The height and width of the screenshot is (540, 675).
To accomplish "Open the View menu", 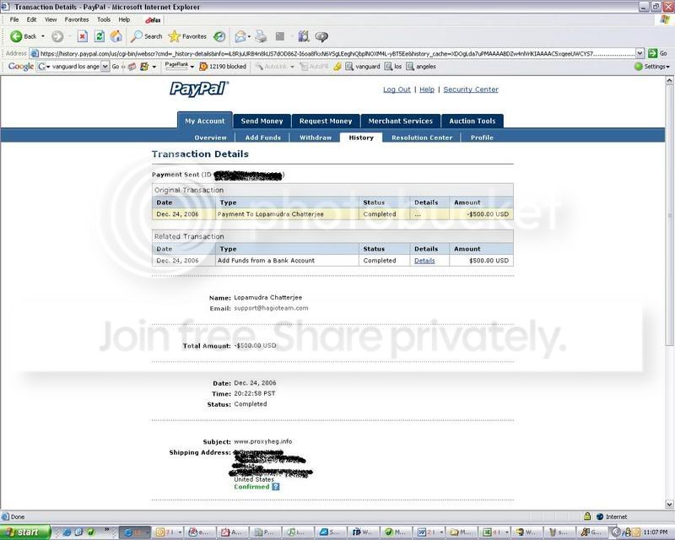I will tap(51, 19).
